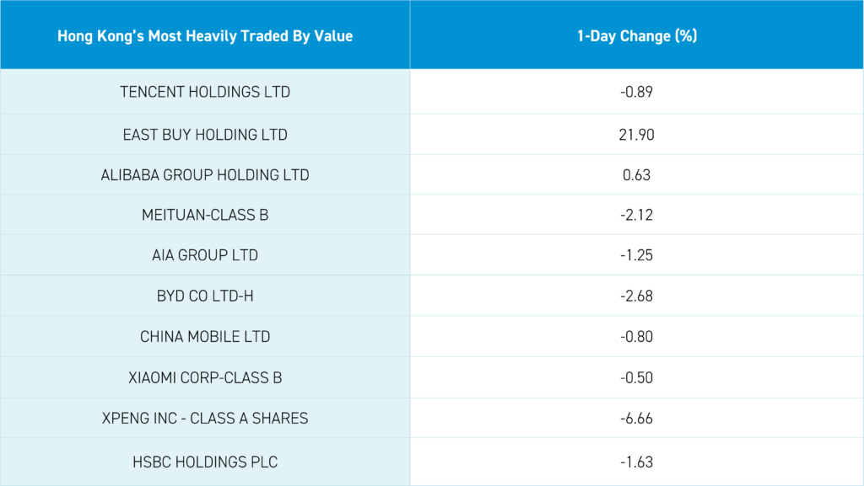Click XPENG INC - CLASS A SHARES
This screenshot has height=486, width=864.
coord(205,418)
